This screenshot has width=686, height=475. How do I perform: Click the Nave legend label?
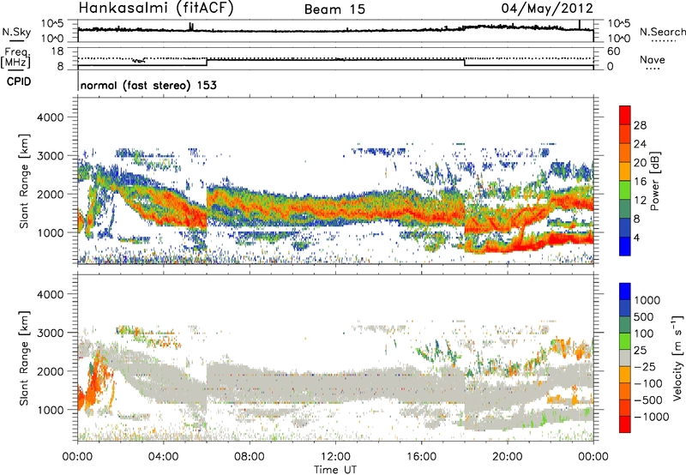[653, 60]
